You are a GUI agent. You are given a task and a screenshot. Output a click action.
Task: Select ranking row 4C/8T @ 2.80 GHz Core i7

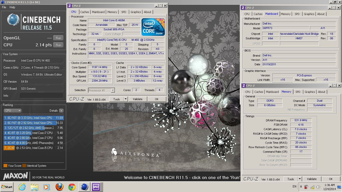[34, 138]
